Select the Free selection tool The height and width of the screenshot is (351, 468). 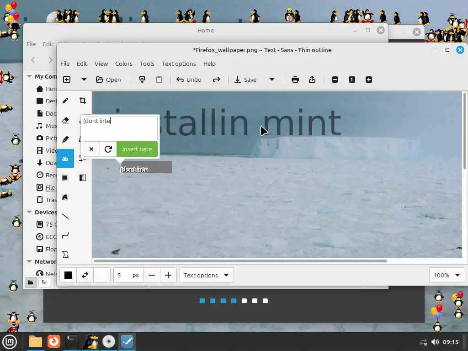click(65, 197)
